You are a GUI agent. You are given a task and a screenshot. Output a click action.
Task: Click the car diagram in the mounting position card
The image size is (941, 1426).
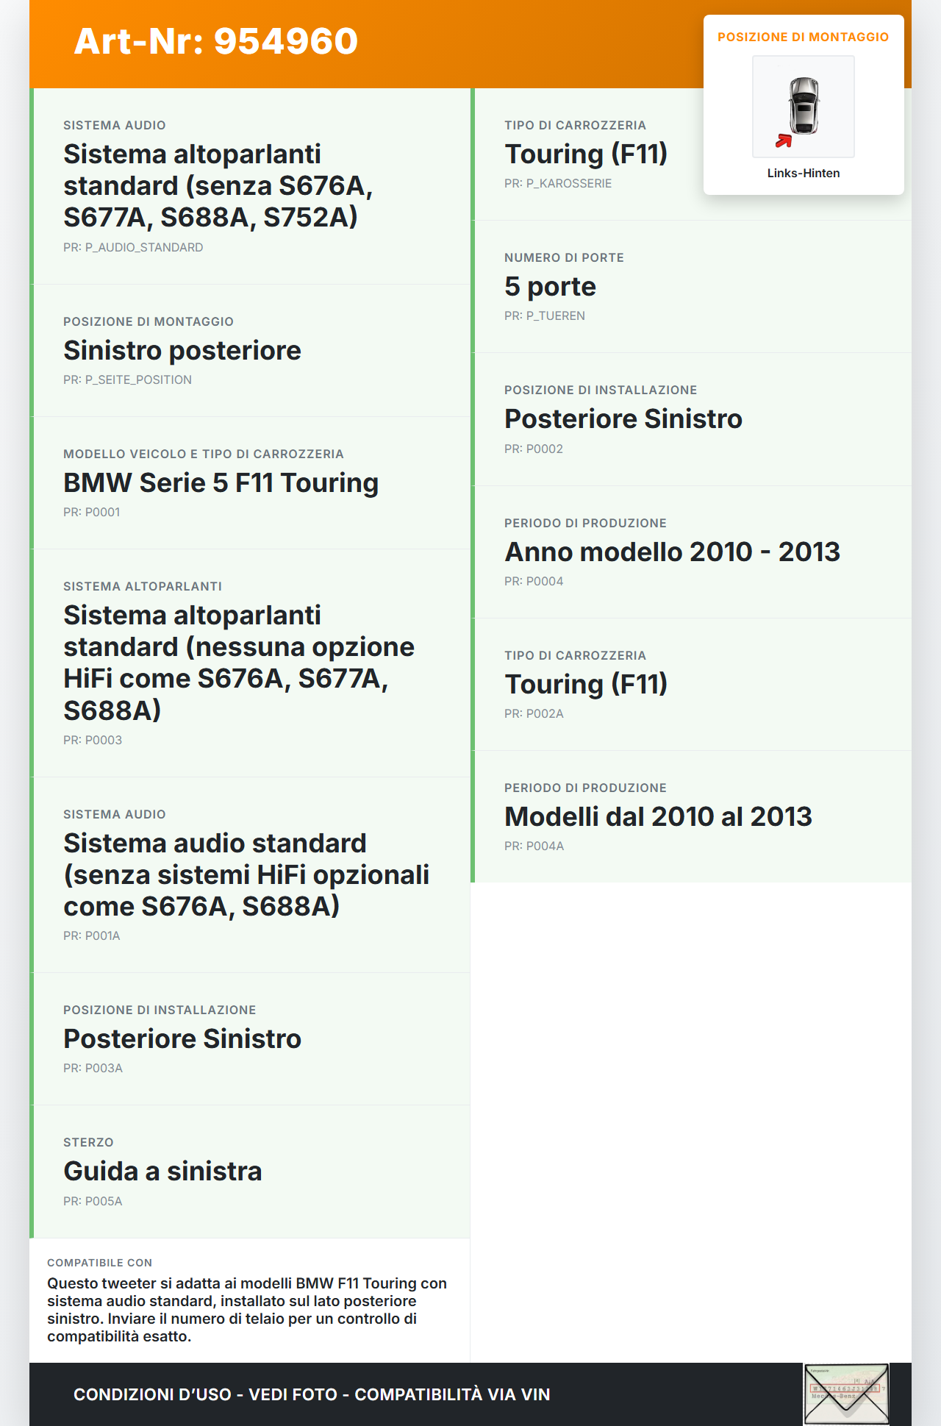pos(804,106)
